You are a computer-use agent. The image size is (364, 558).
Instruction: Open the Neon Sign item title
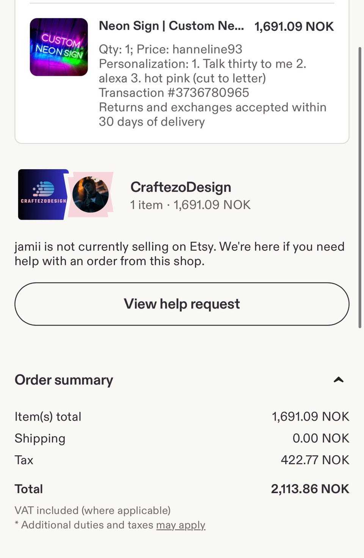pyautogui.click(x=171, y=26)
